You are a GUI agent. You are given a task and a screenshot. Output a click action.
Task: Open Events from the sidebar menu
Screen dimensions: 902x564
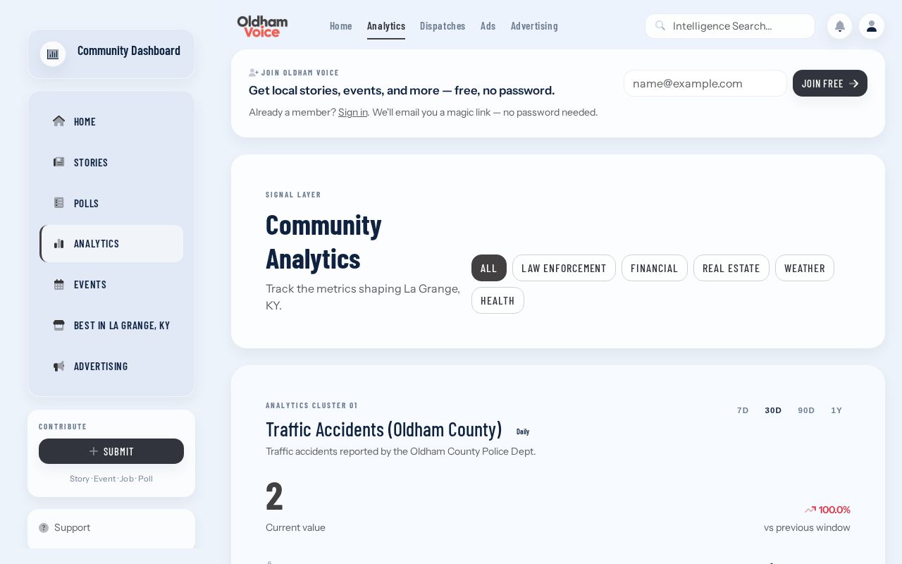pos(111,284)
